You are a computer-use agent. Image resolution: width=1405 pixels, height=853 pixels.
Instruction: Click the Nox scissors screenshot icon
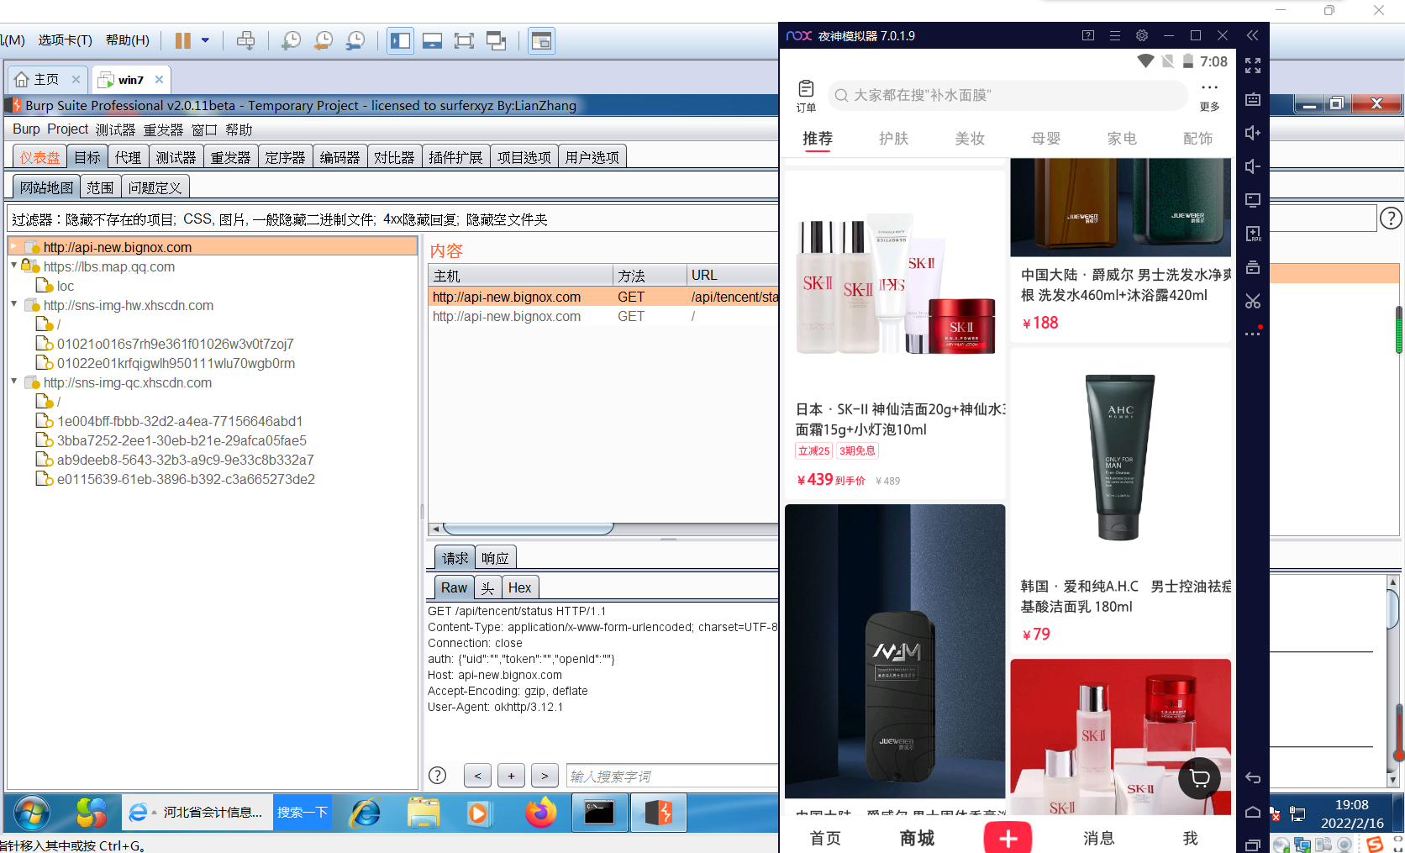[x=1253, y=301]
